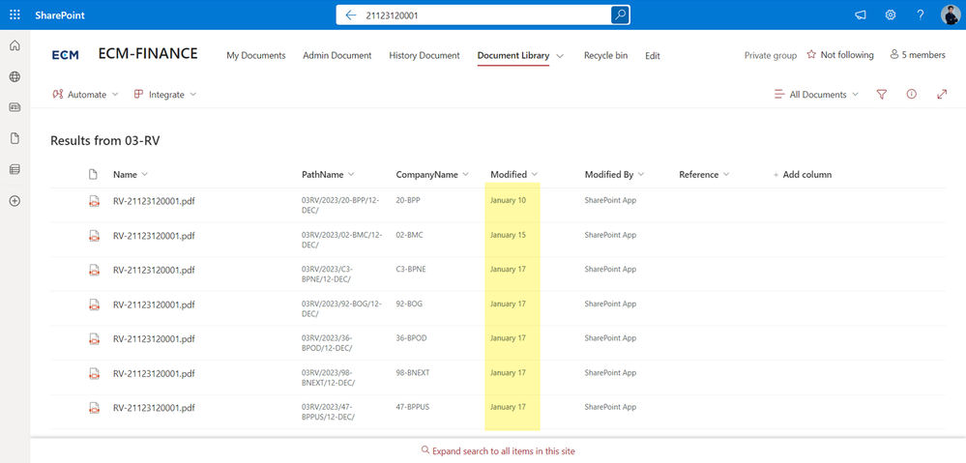Viewport: 966px width, 463px height.
Task: Open the globe My sites icon
Action: (x=15, y=77)
